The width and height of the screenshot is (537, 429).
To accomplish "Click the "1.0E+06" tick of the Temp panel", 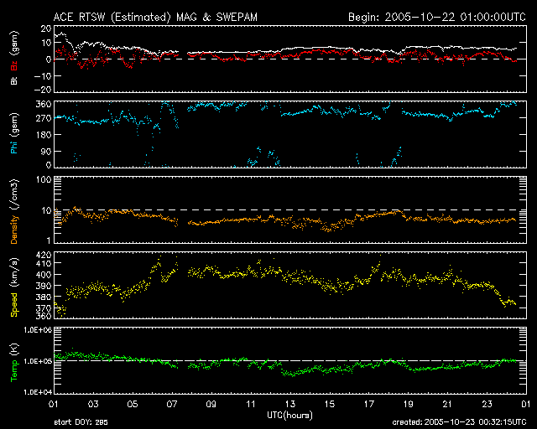I will pyautogui.click(x=38, y=330).
